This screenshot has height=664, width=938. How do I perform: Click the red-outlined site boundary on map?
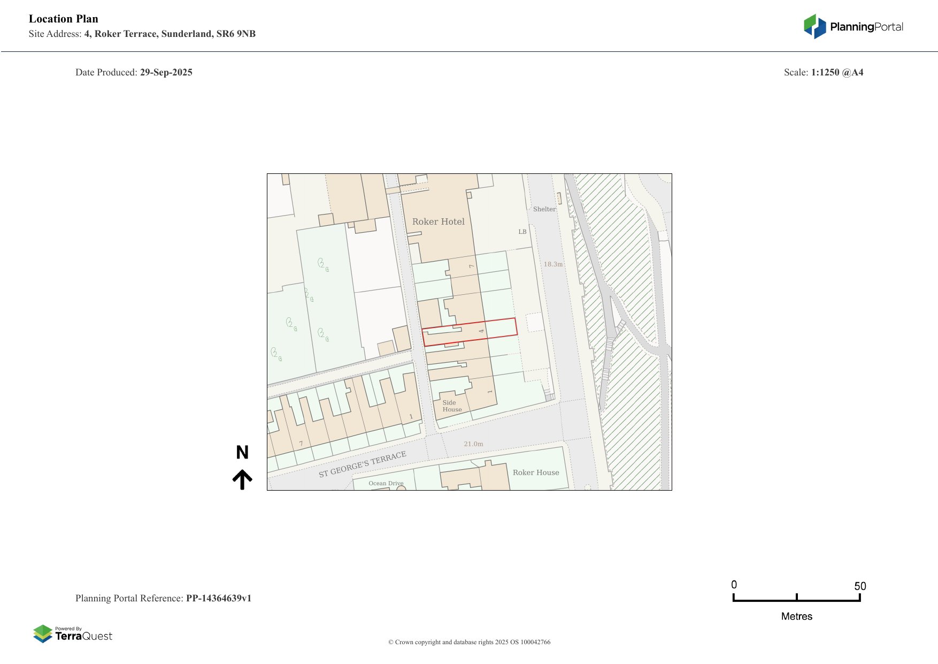coord(469,332)
